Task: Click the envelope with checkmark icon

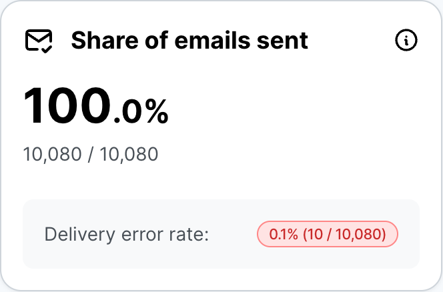Action: click(39, 41)
